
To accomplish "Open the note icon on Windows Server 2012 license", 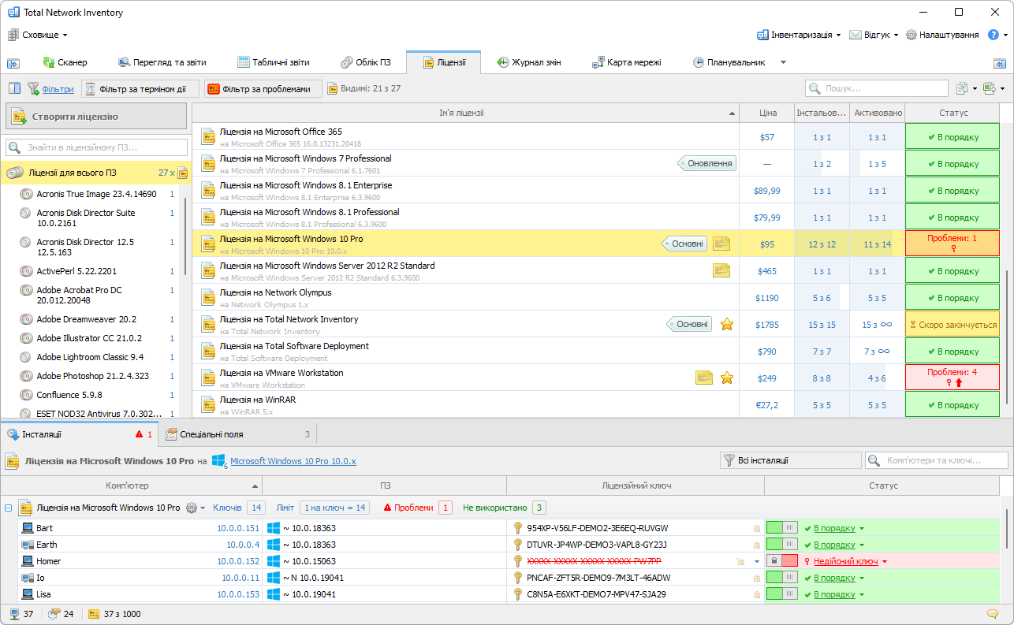I will tap(721, 270).
